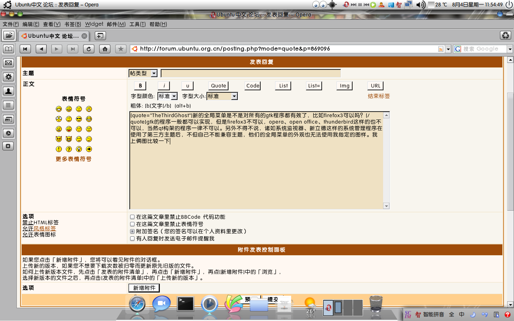
Task: Open the Widget menu
Action: point(94,24)
